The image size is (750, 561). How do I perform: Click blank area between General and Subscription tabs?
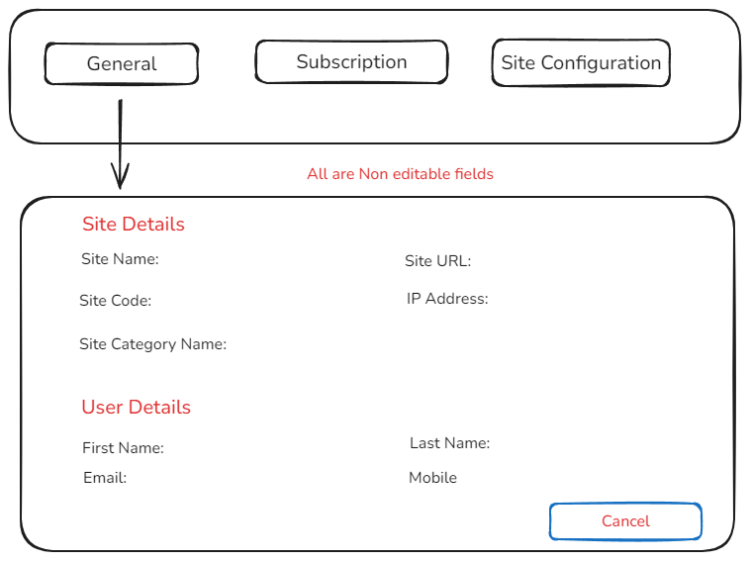click(227, 64)
